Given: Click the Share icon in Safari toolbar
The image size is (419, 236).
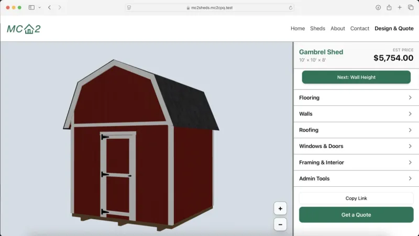Looking at the screenshot, I should click(x=389, y=7).
